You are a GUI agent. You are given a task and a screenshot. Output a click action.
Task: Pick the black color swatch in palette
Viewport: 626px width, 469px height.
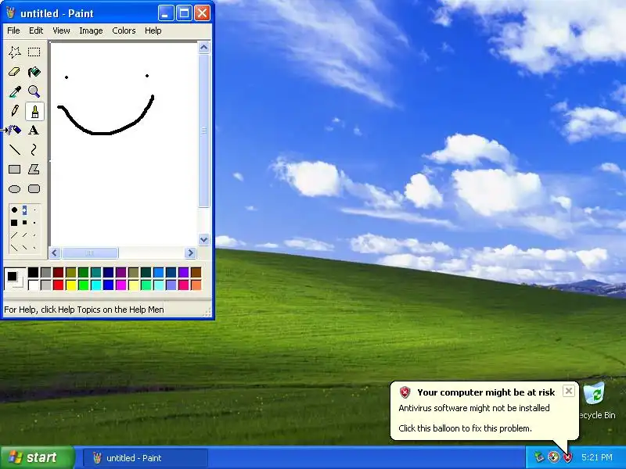(34, 272)
